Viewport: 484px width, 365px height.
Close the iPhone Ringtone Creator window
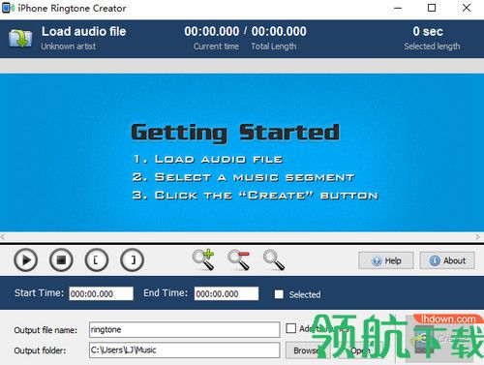click(x=467, y=8)
